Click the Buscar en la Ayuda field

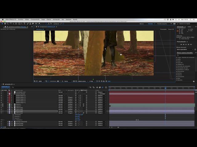click(186, 24)
